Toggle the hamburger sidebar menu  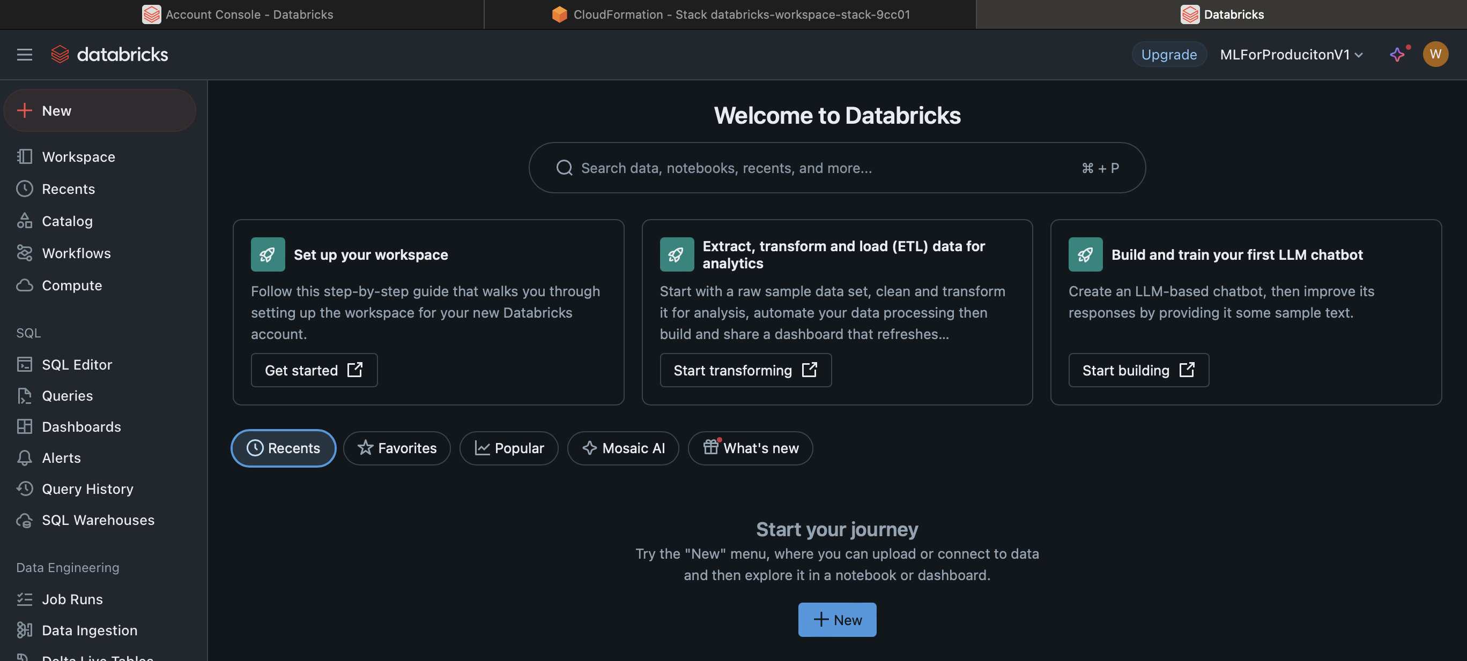coord(25,55)
